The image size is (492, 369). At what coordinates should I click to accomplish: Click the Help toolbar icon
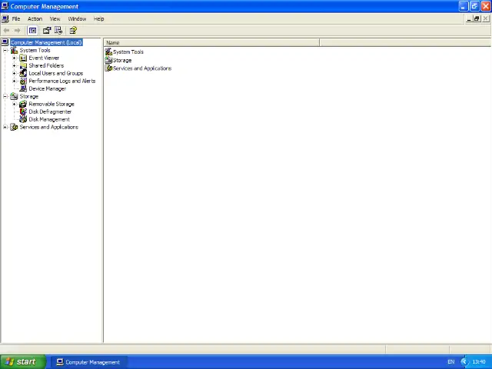(73, 31)
